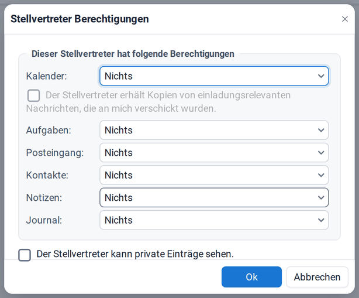Click the 'Kontakte:' label
Screen dimensions: 359x298
click(x=47, y=175)
